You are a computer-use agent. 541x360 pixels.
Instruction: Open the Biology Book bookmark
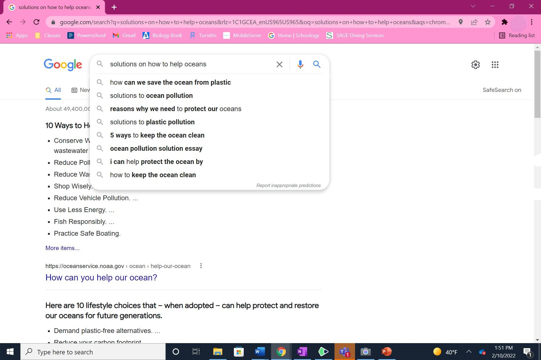pyautogui.click(x=162, y=35)
